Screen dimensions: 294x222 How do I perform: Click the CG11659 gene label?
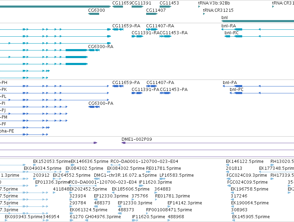coord(122,3)
